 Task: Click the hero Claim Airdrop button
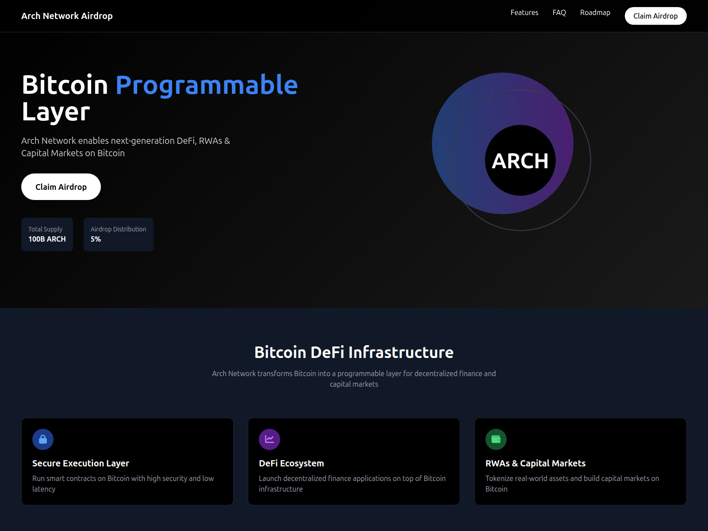[x=61, y=187]
